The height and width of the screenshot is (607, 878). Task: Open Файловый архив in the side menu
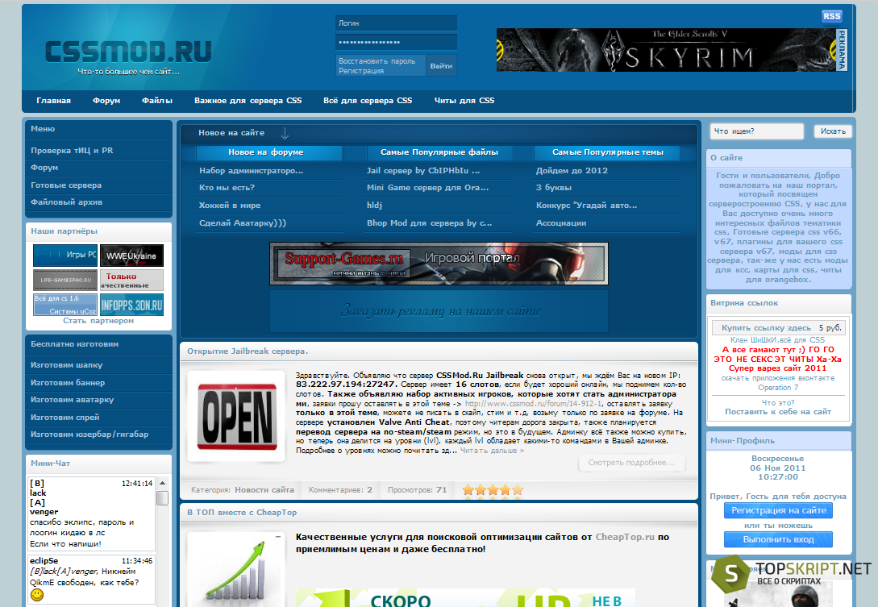coord(67,202)
